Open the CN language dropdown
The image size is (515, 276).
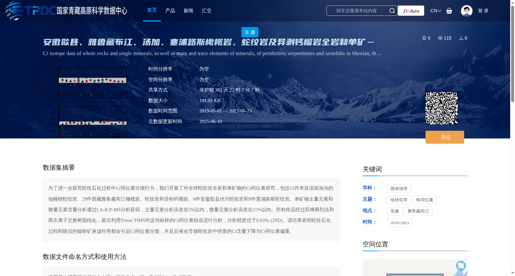click(436, 11)
